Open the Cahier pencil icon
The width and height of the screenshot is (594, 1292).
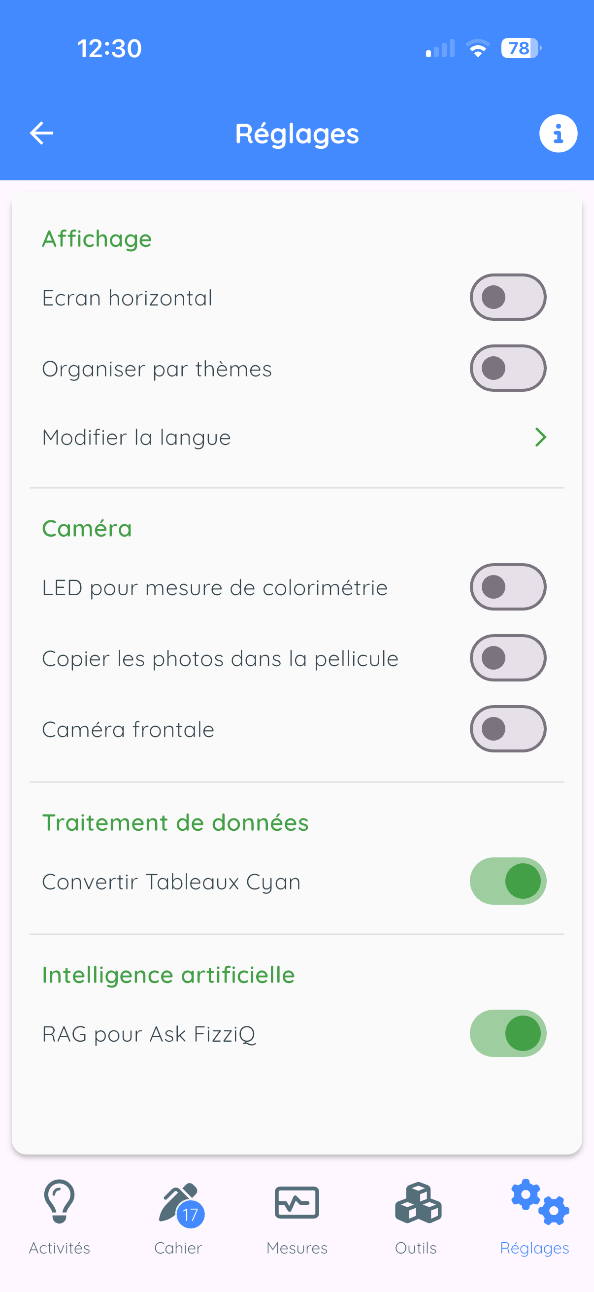click(181, 1204)
